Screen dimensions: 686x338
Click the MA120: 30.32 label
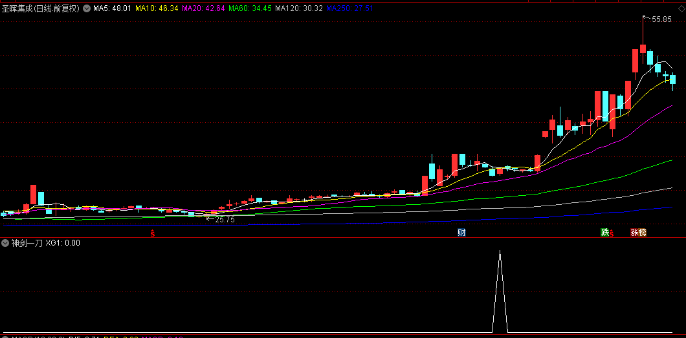tap(299, 8)
